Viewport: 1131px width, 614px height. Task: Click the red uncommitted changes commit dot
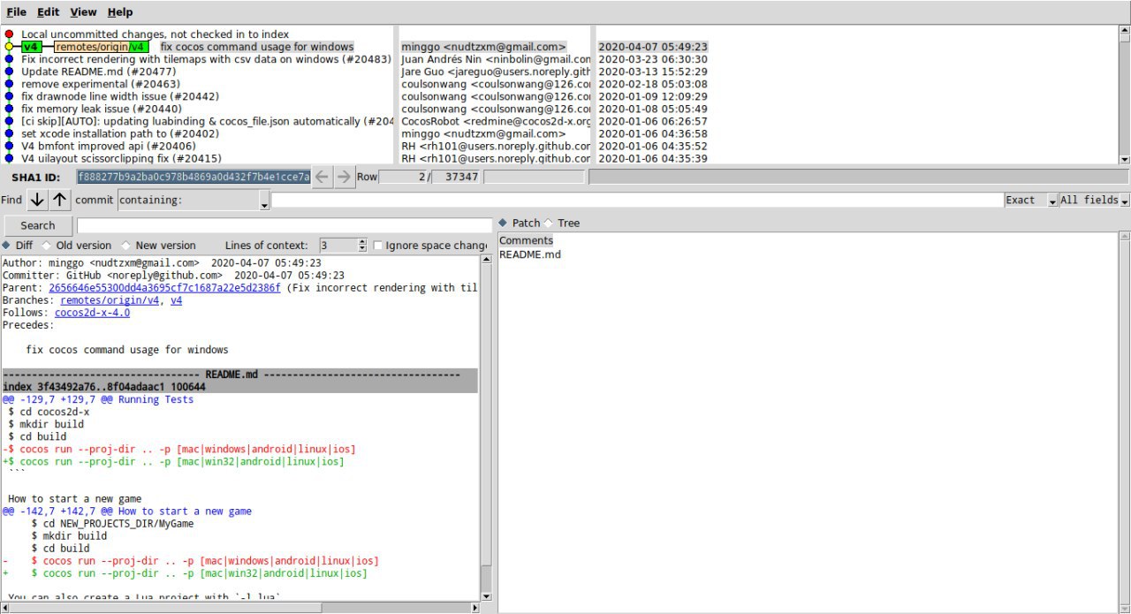pyautogui.click(x=9, y=34)
